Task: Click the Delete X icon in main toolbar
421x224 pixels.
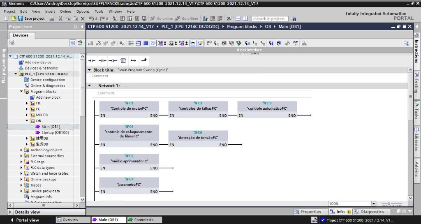Action: (83, 18)
